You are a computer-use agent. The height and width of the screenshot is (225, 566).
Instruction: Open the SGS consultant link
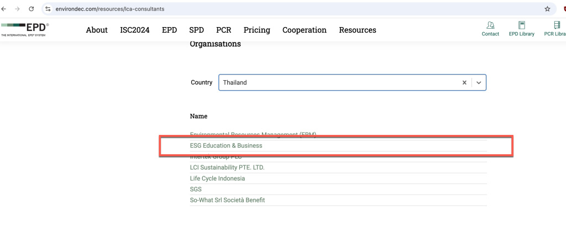pos(196,189)
